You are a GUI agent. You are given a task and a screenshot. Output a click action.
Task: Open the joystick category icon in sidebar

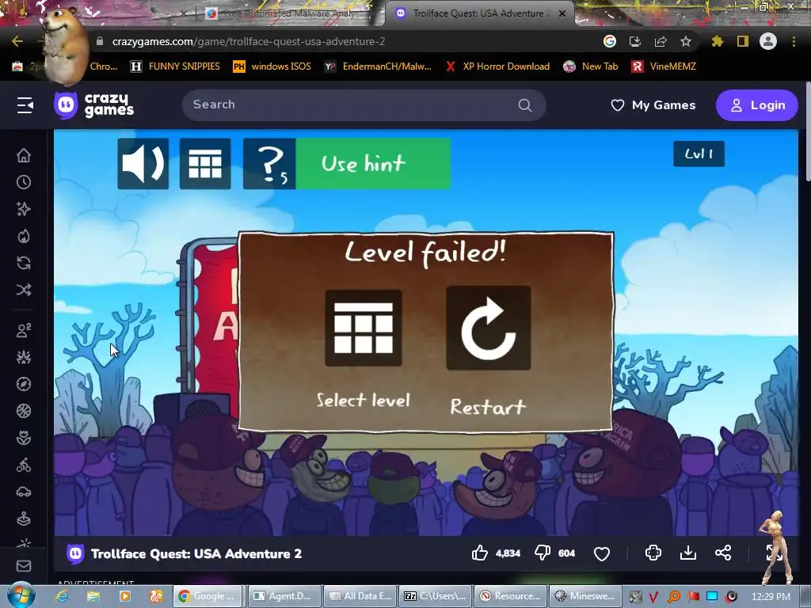[24, 519]
